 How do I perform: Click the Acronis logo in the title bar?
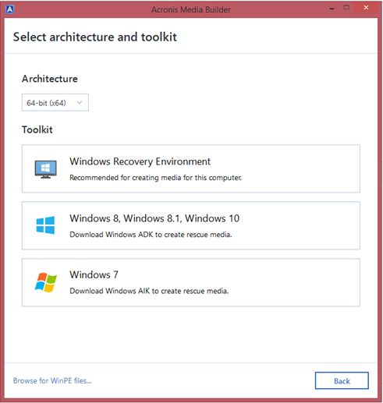coord(9,9)
